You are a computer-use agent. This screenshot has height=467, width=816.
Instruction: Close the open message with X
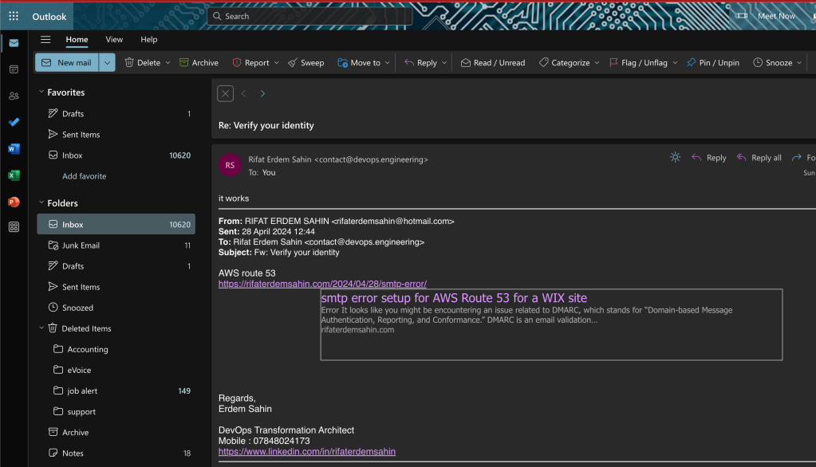225,93
